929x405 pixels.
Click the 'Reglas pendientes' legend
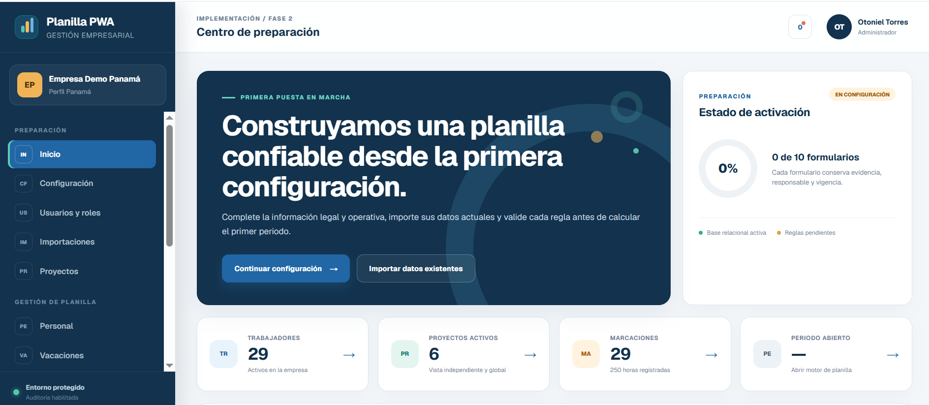(806, 233)
